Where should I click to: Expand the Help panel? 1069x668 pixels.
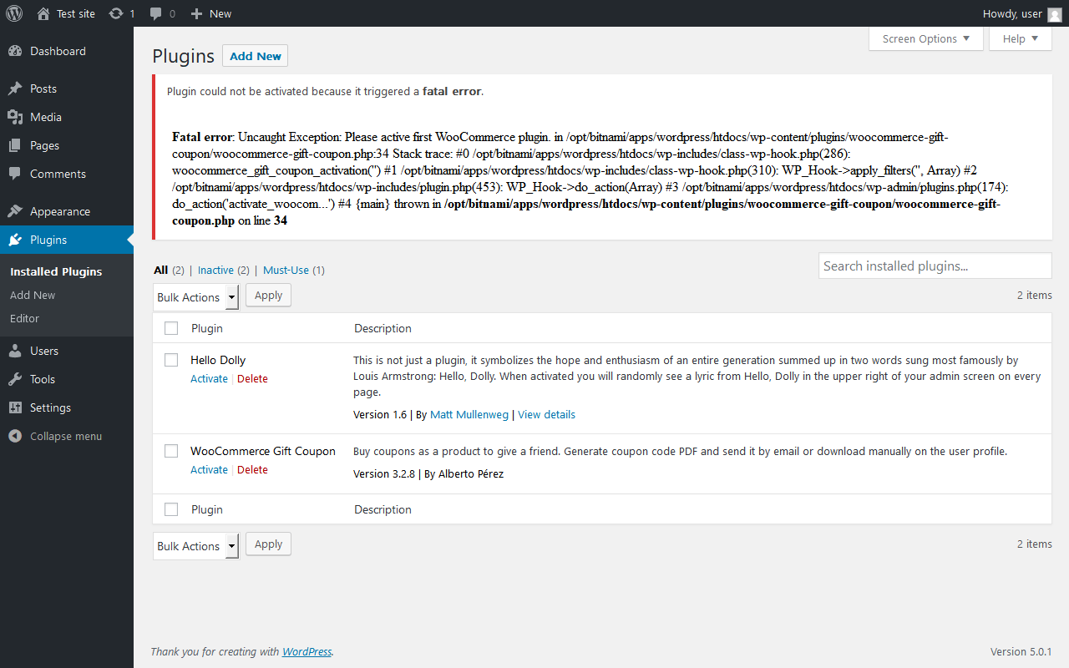tap(1021, 38)
